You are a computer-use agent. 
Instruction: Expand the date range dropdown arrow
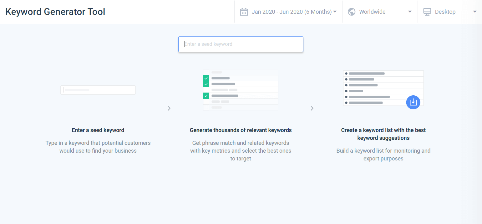tap(335, 12)
